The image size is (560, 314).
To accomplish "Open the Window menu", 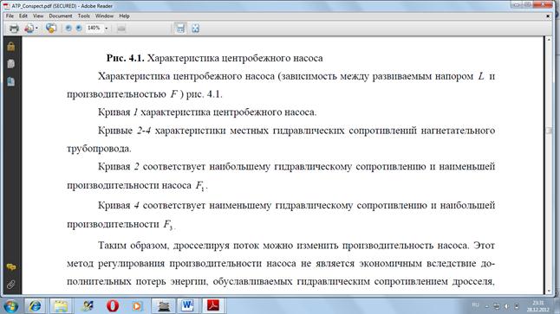I will (104, 16).
